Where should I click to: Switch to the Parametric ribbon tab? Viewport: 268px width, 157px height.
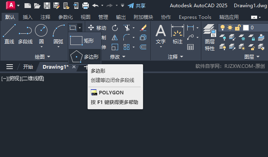tap(65, 17)
